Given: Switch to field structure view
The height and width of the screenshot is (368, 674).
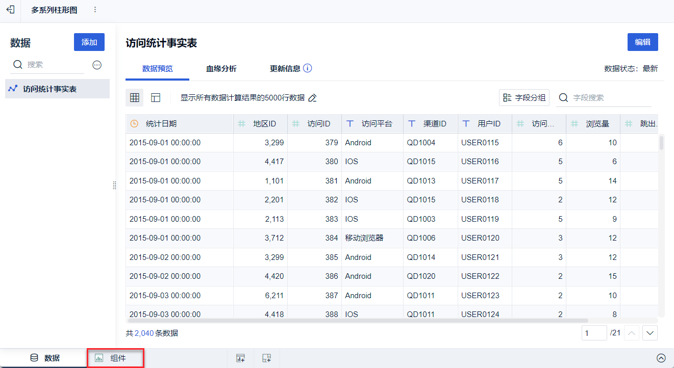Looking at the screenshot, I should [156, 98].
